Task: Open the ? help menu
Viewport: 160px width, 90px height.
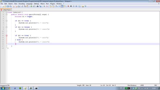Action: pos(63,4)
